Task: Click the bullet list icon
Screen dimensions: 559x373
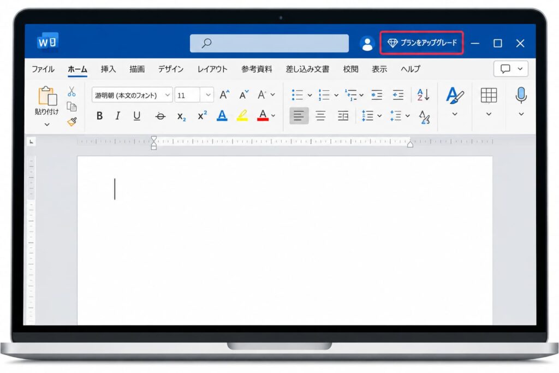Action: tap(298, 95)
